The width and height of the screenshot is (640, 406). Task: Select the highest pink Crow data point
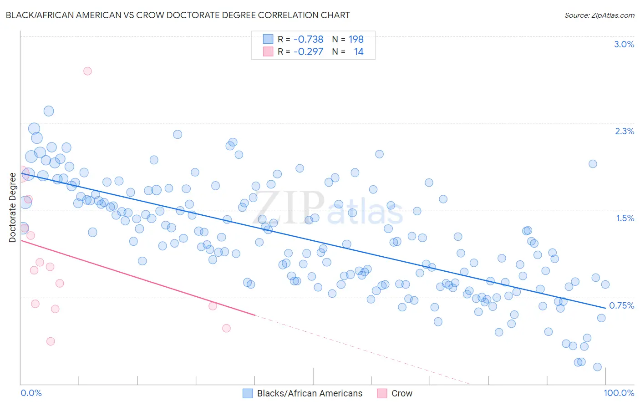[87, 71]
